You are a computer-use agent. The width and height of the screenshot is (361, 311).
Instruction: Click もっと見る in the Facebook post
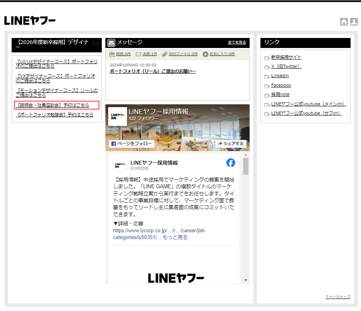[x=175, y=237]
